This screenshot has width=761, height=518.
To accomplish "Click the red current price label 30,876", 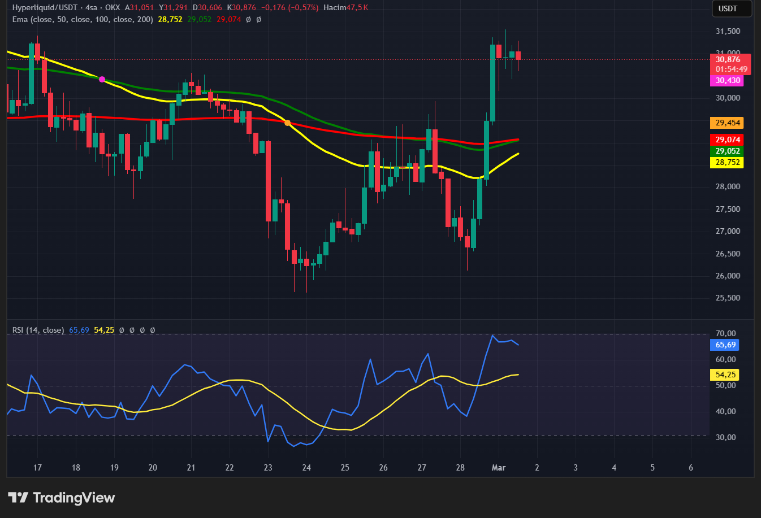I will (729, 59).
